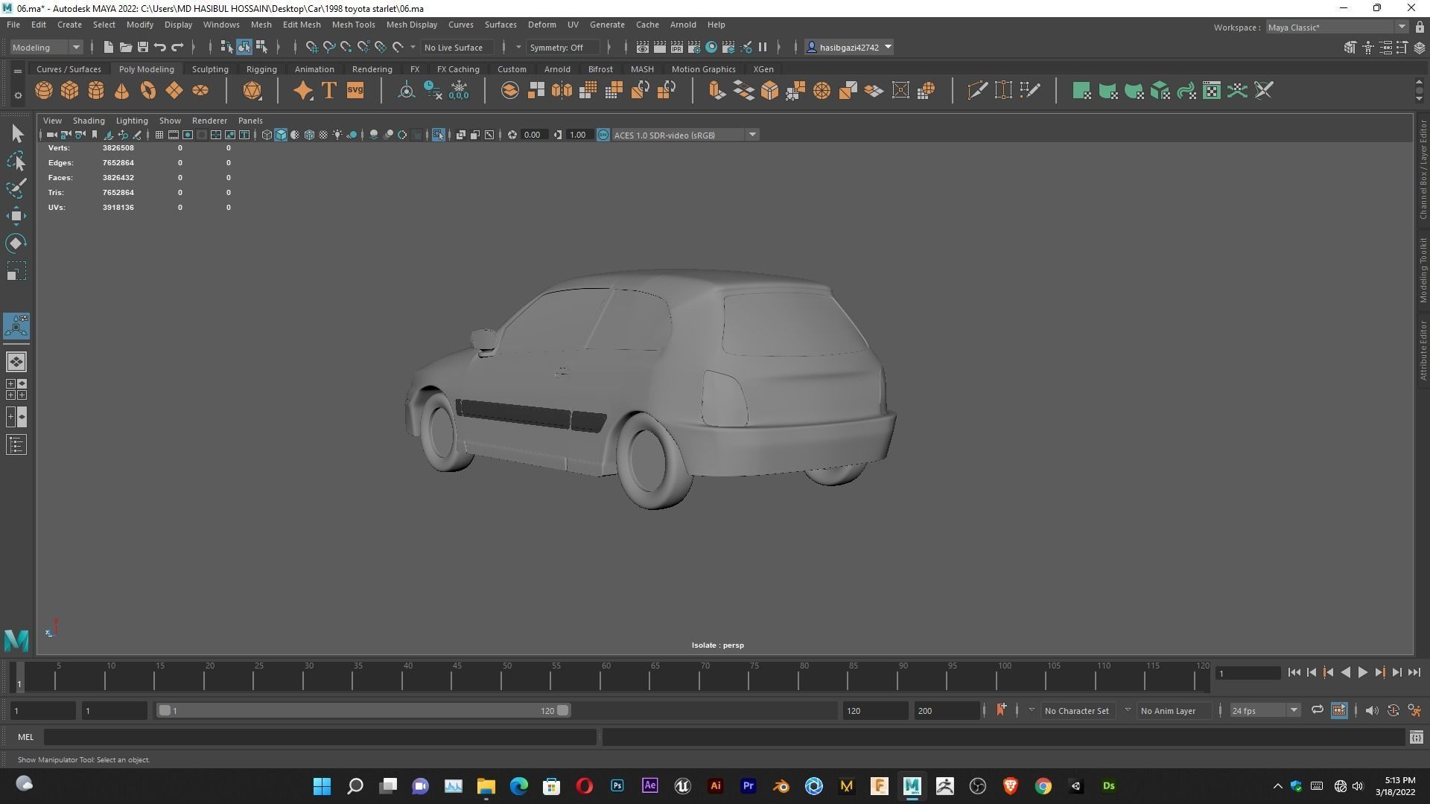This screenshot has height=804, width=1430.
Task: Open the Workspace Maya Classic dropdown
Action: pos(1337,27)
